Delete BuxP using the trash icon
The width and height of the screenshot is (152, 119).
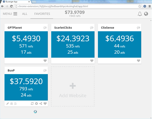click(11, 104)
